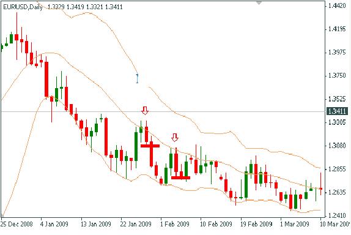Click the high value 1.3419 in header
This screenshot has height=235, width=351.
point(75,7)
